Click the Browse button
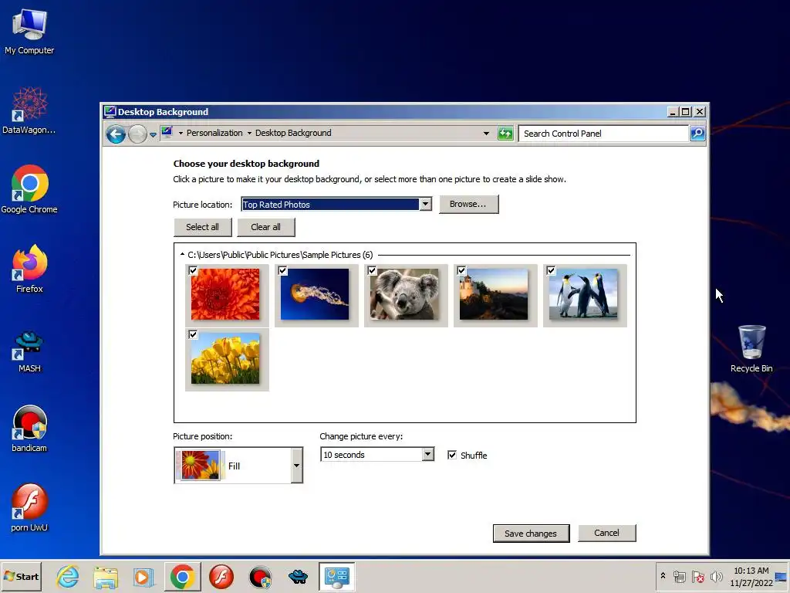 tap(468, 204)
